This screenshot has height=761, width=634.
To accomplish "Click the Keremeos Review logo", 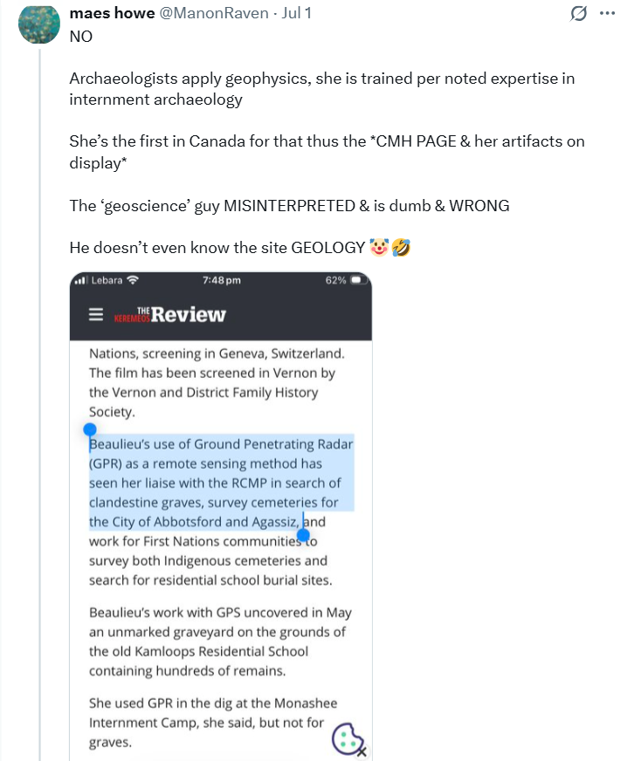I will pos(170,314).
